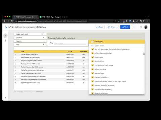Expand the Council dropdown filter
Viewport: 161px width, 120px height.
pyautogui.click(x=30, y=38)
